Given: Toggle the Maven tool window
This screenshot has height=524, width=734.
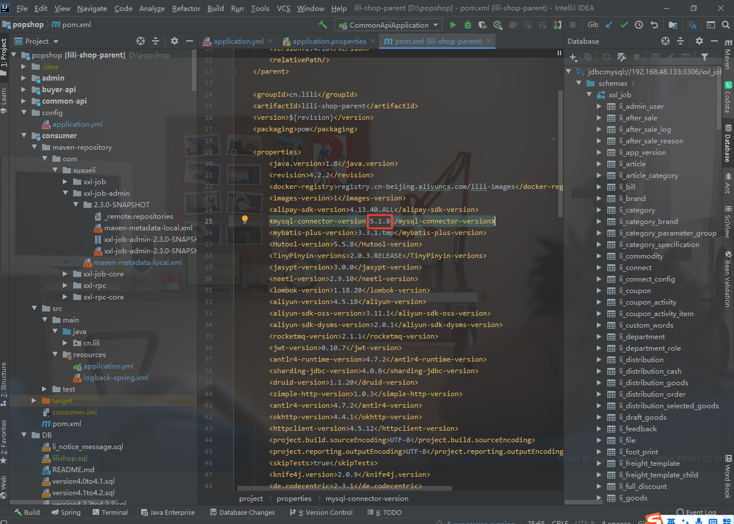Looking at the screenshot, I should point(729,57).
